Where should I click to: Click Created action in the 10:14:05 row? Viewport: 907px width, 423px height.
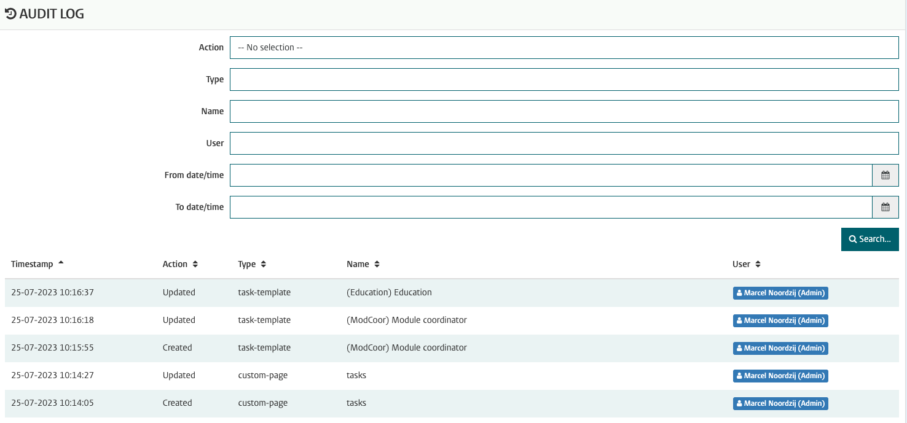[x=178, y=403]
